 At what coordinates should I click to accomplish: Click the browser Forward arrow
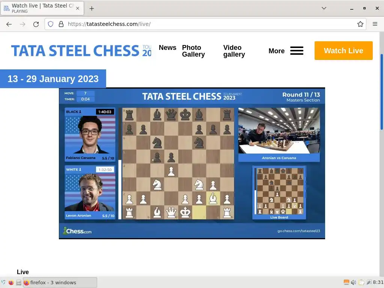22,24
